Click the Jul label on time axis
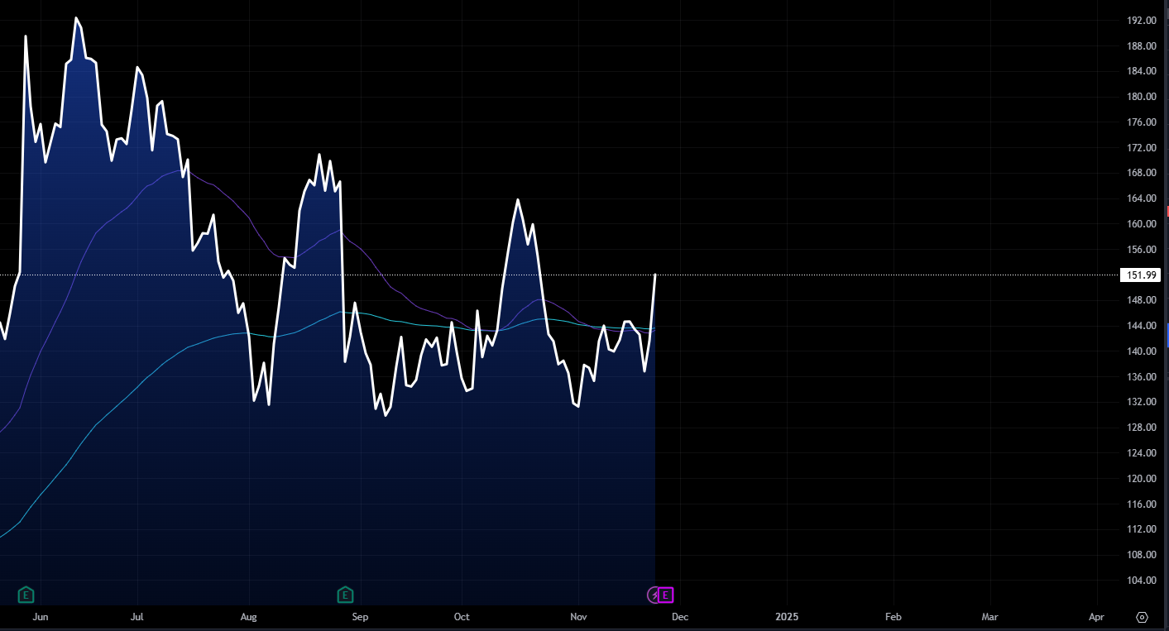The height and width of the screenshot is (631, 1169). pyautogui.click(x=137, y=617)
